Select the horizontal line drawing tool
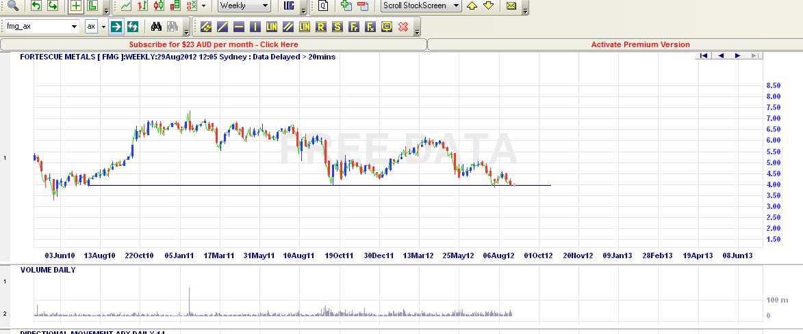The image size is (803, 334). coord(239,27)
